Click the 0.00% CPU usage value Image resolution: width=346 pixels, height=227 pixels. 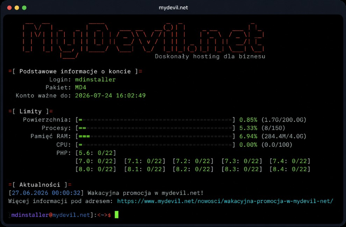pos(248,145)
